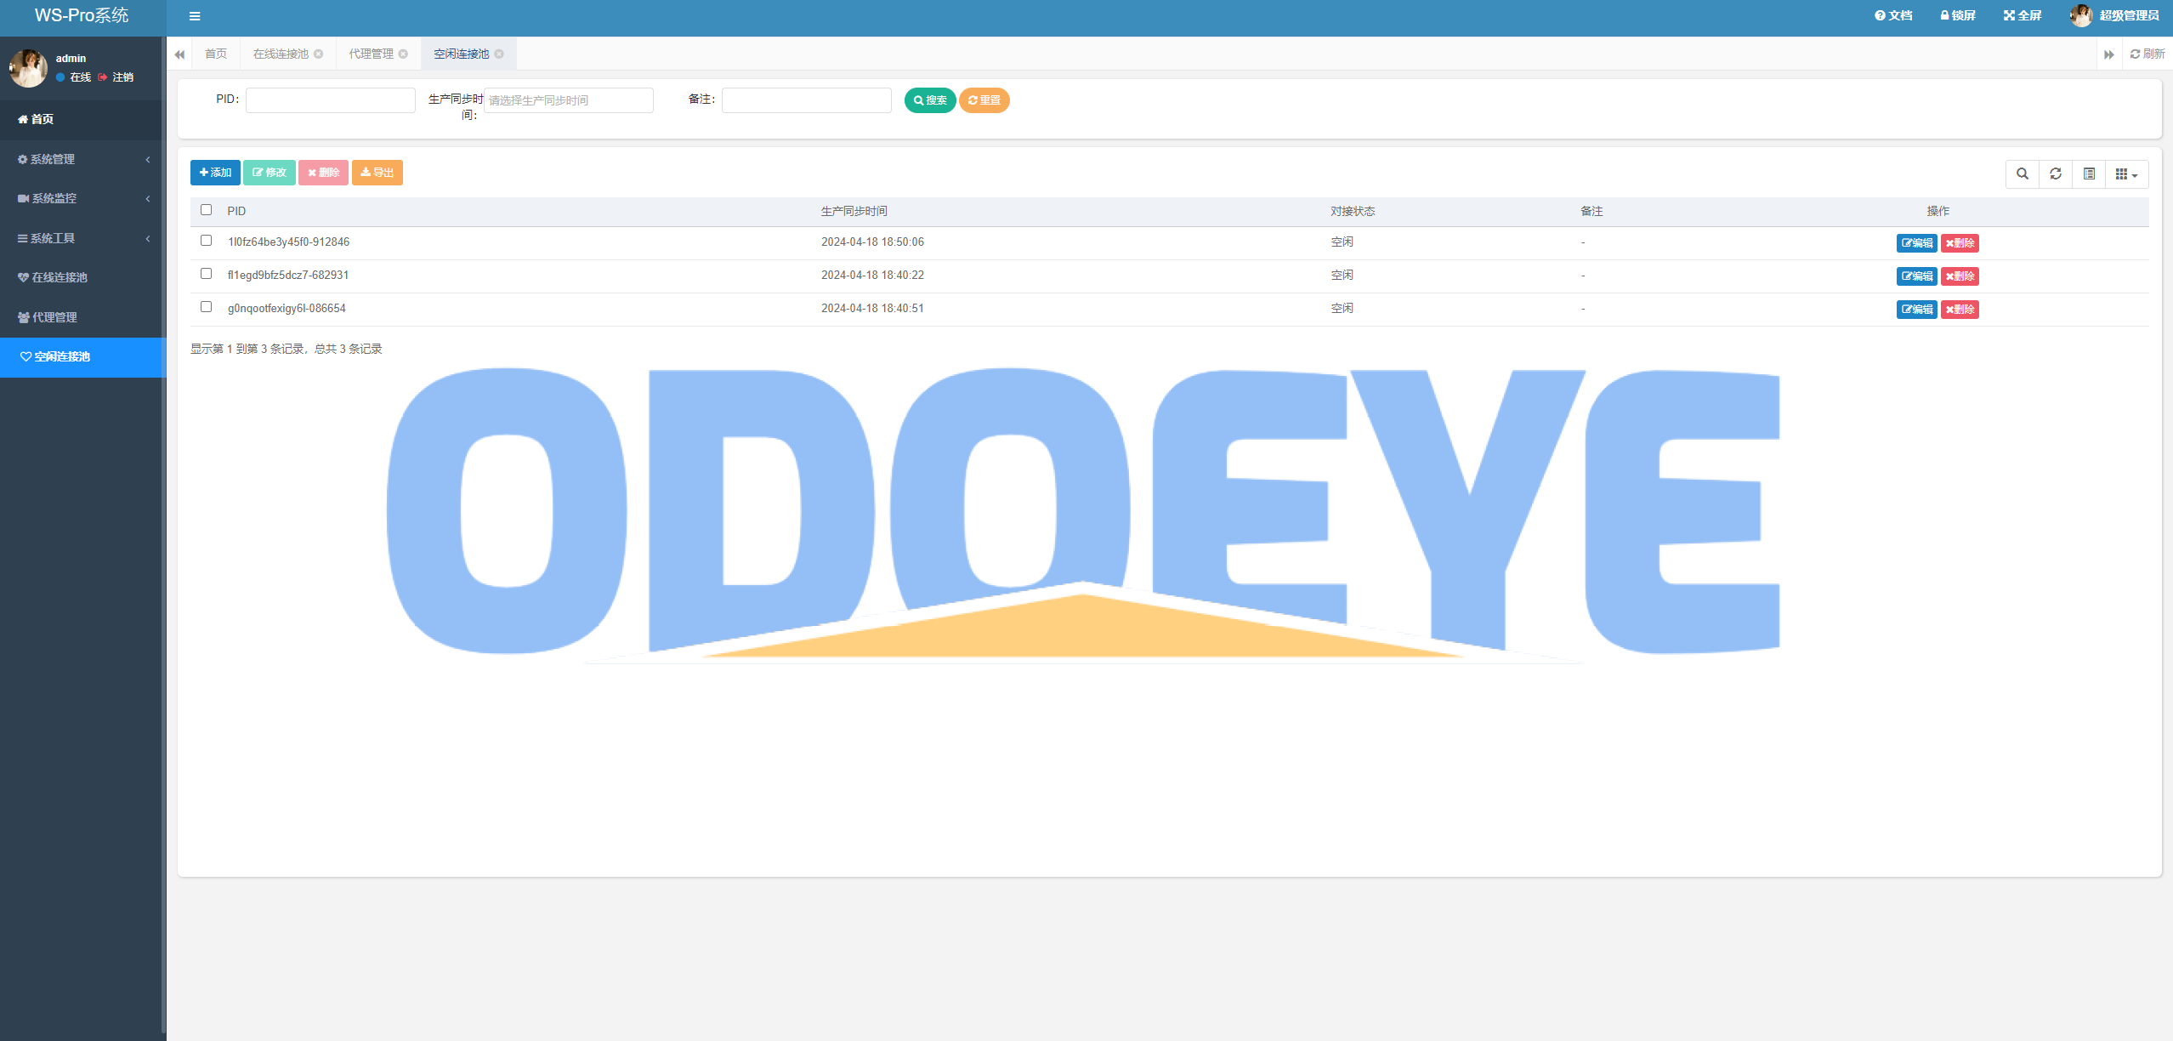Focus the PID search field
Image resolution: width=2173 pixels, height=1041 pixels.
(331, 100)
